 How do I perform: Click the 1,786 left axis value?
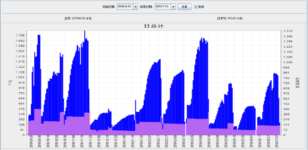[22, 35]
